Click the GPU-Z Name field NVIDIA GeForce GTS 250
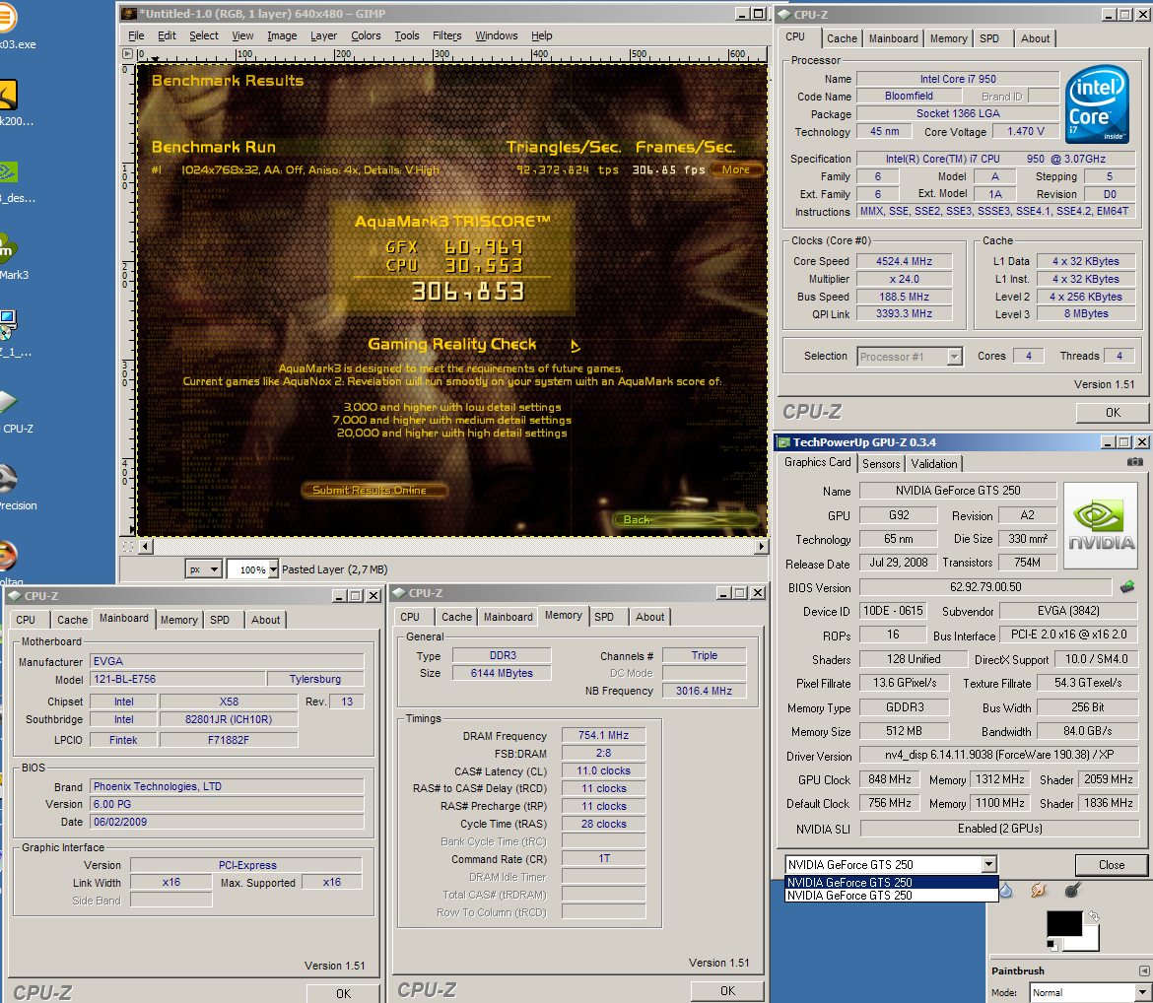Viewport: 1153px width, 1003px height. [x=958, y=491]
